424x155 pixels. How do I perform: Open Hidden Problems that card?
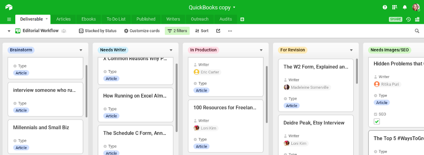(x=396, y=92)
